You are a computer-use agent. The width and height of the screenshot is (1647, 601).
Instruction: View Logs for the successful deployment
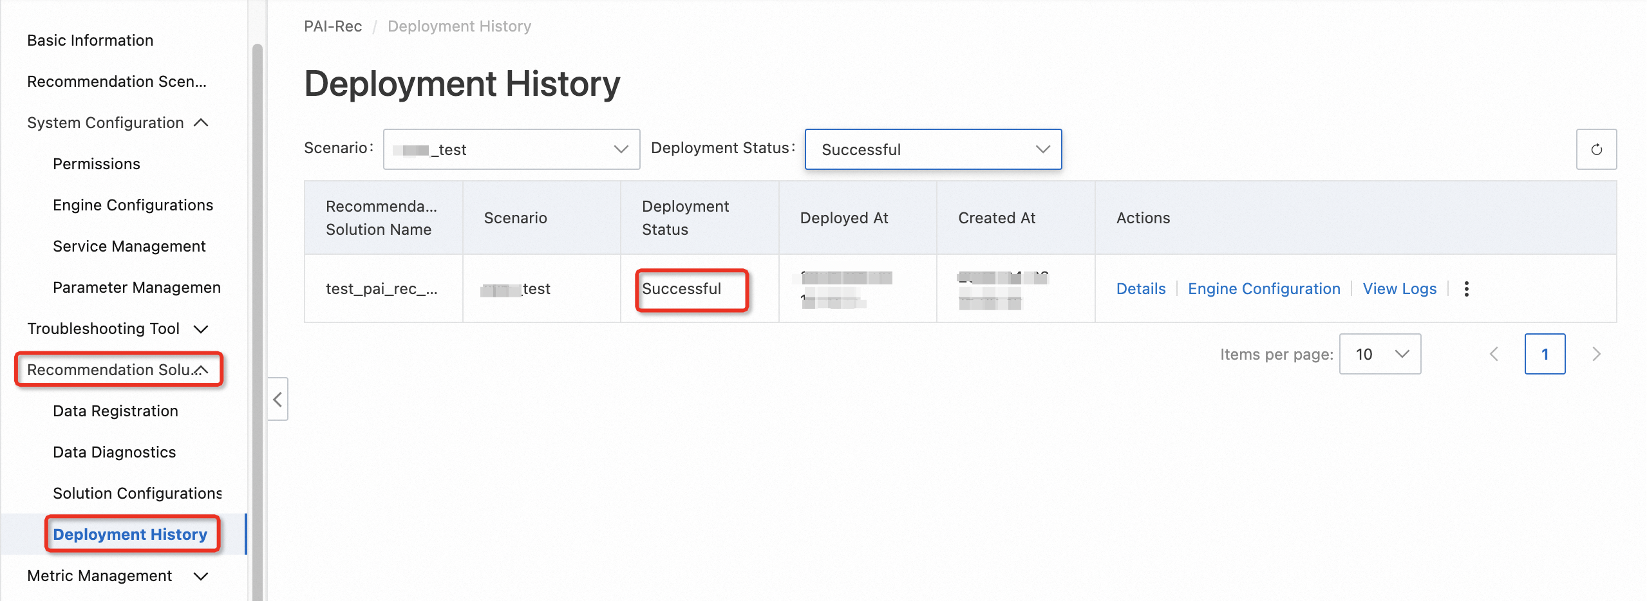coord(1399,288)
